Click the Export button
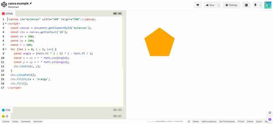 [259, 121]
